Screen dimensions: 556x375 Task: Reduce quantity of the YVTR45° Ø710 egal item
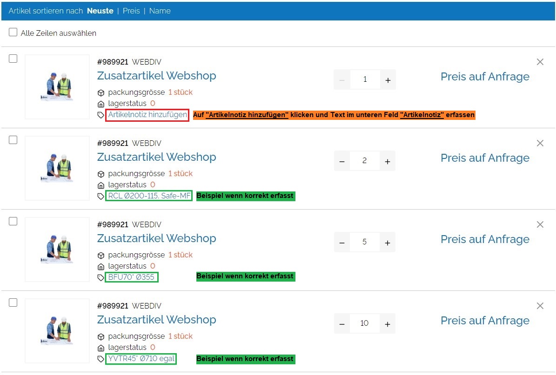coord(342,324)
